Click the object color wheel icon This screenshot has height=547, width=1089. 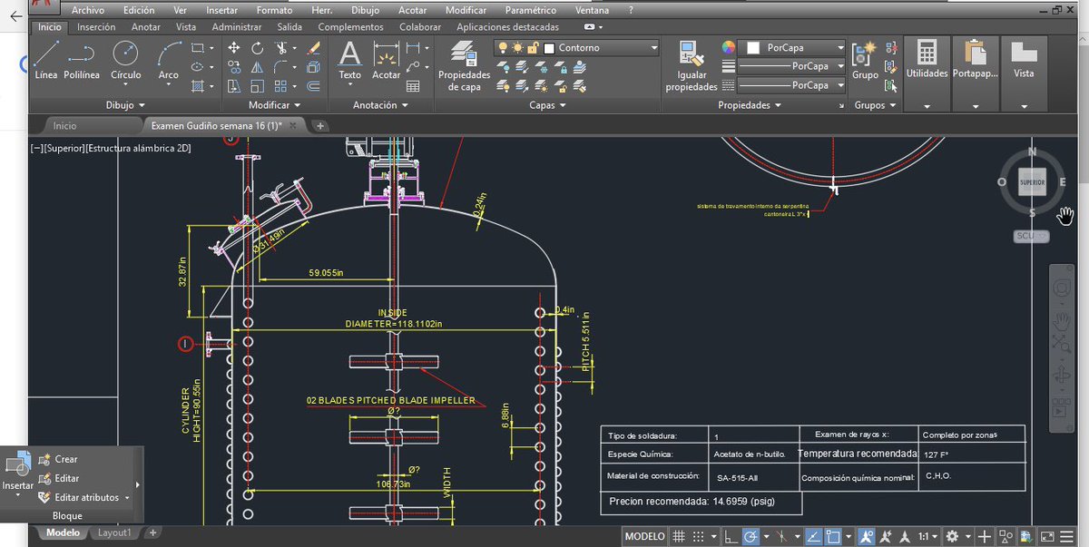(729, 47)
